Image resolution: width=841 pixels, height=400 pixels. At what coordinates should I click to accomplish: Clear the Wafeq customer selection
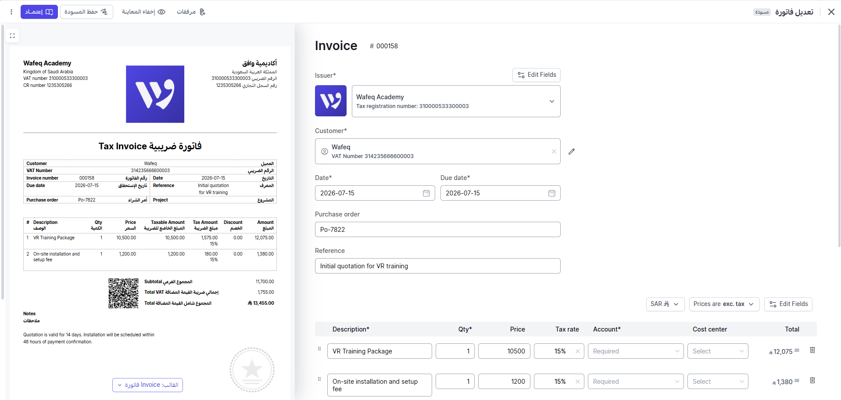point(554,151)
